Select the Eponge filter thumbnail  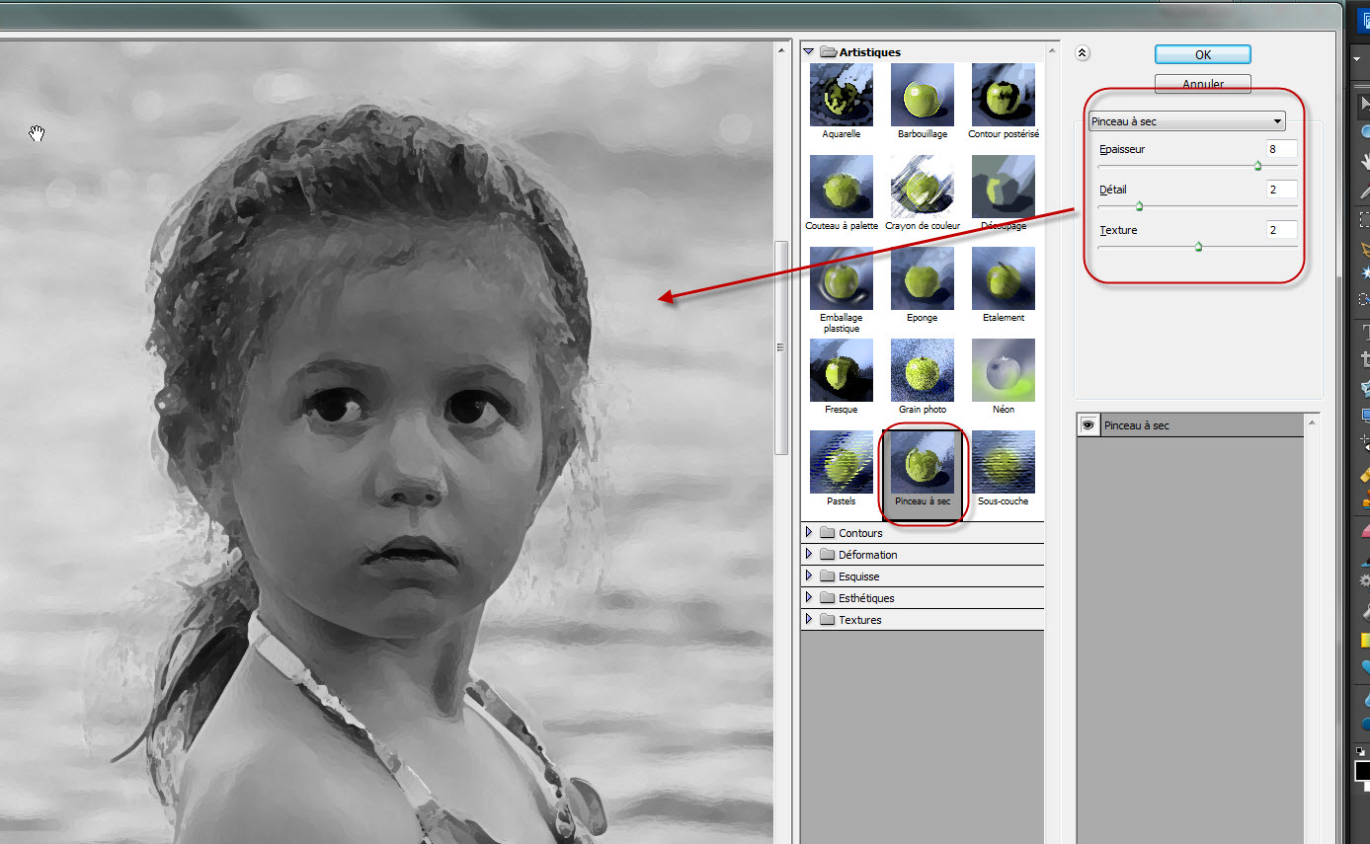(x=922, y=278)
